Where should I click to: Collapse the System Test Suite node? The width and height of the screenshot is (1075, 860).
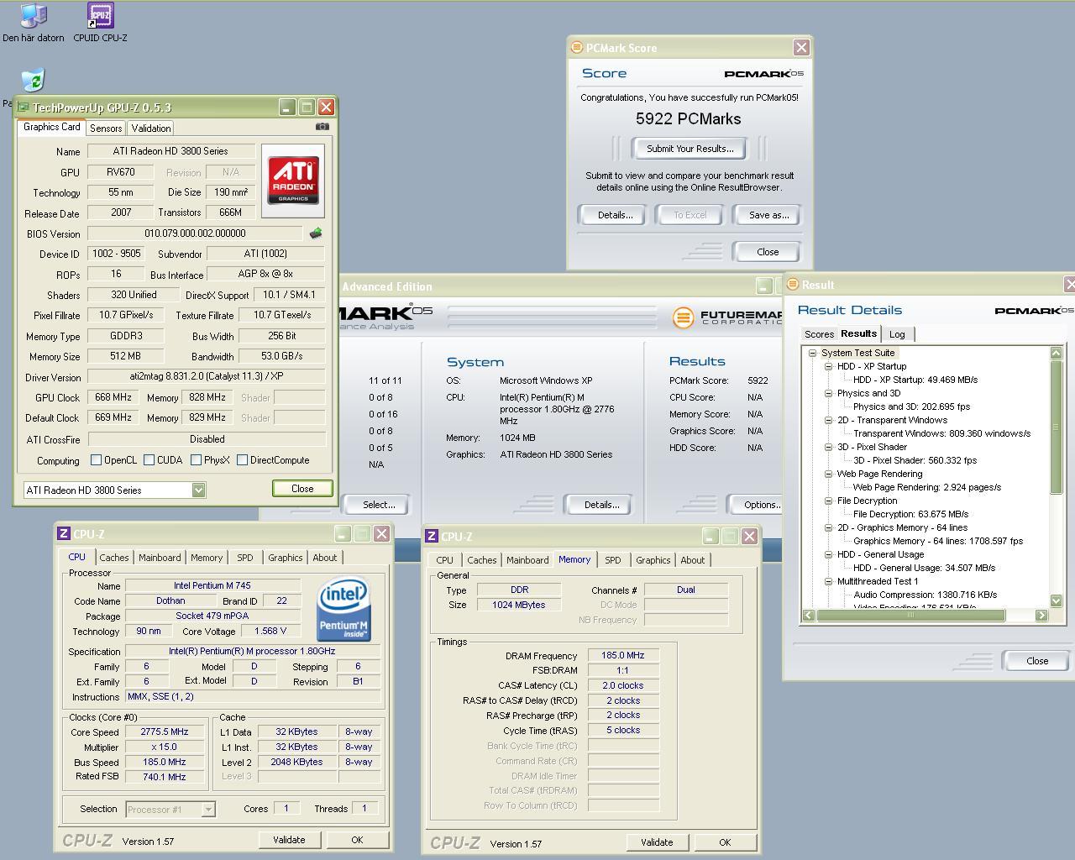[x=812, y=353]
